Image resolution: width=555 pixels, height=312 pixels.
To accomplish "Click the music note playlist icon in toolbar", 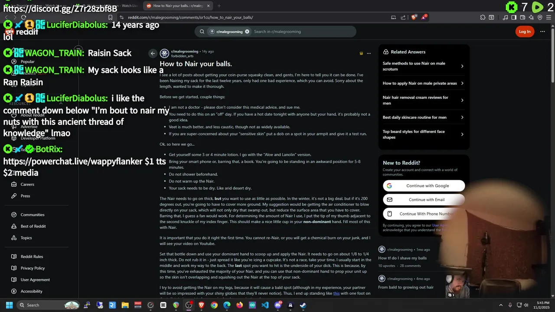I will tap(506, 17).
